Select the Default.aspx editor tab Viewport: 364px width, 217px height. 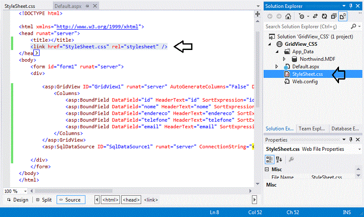coord(68,6)
